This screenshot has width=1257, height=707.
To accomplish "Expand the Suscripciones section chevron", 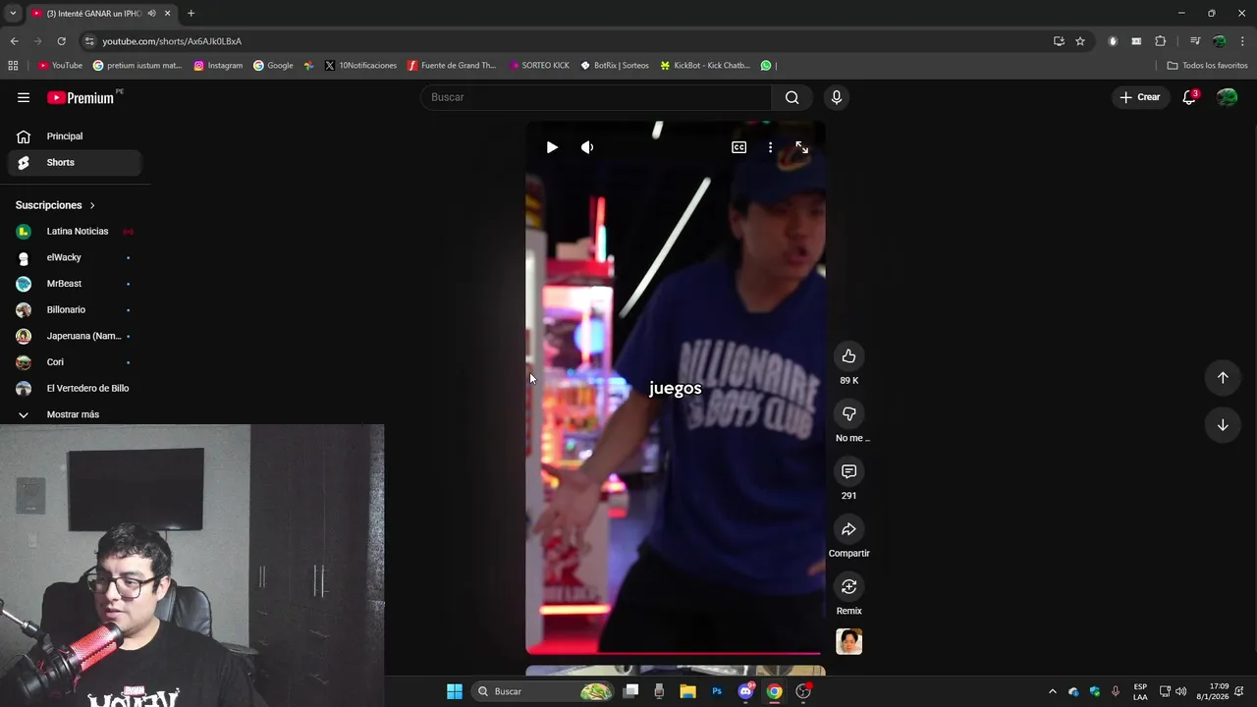I will click(x=92, y=205).
